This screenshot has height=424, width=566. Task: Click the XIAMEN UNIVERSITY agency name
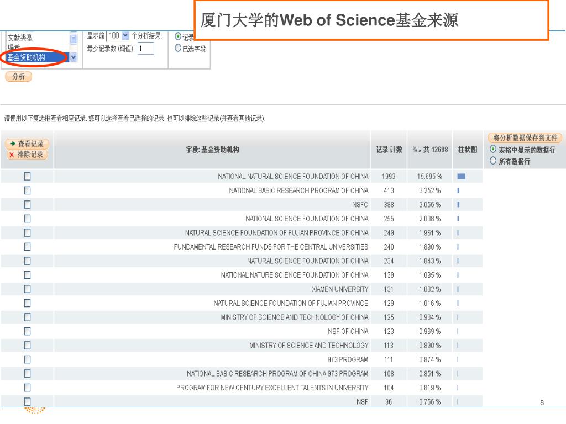[340, 289]
